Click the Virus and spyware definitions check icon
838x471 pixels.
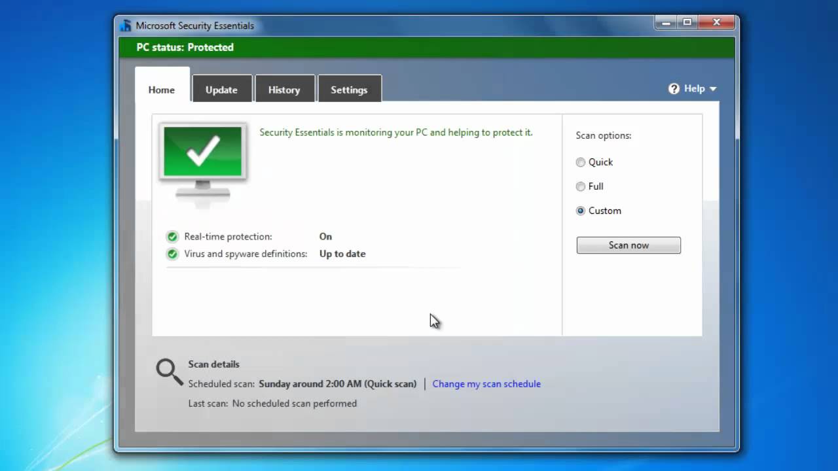(x=172, y=254)
